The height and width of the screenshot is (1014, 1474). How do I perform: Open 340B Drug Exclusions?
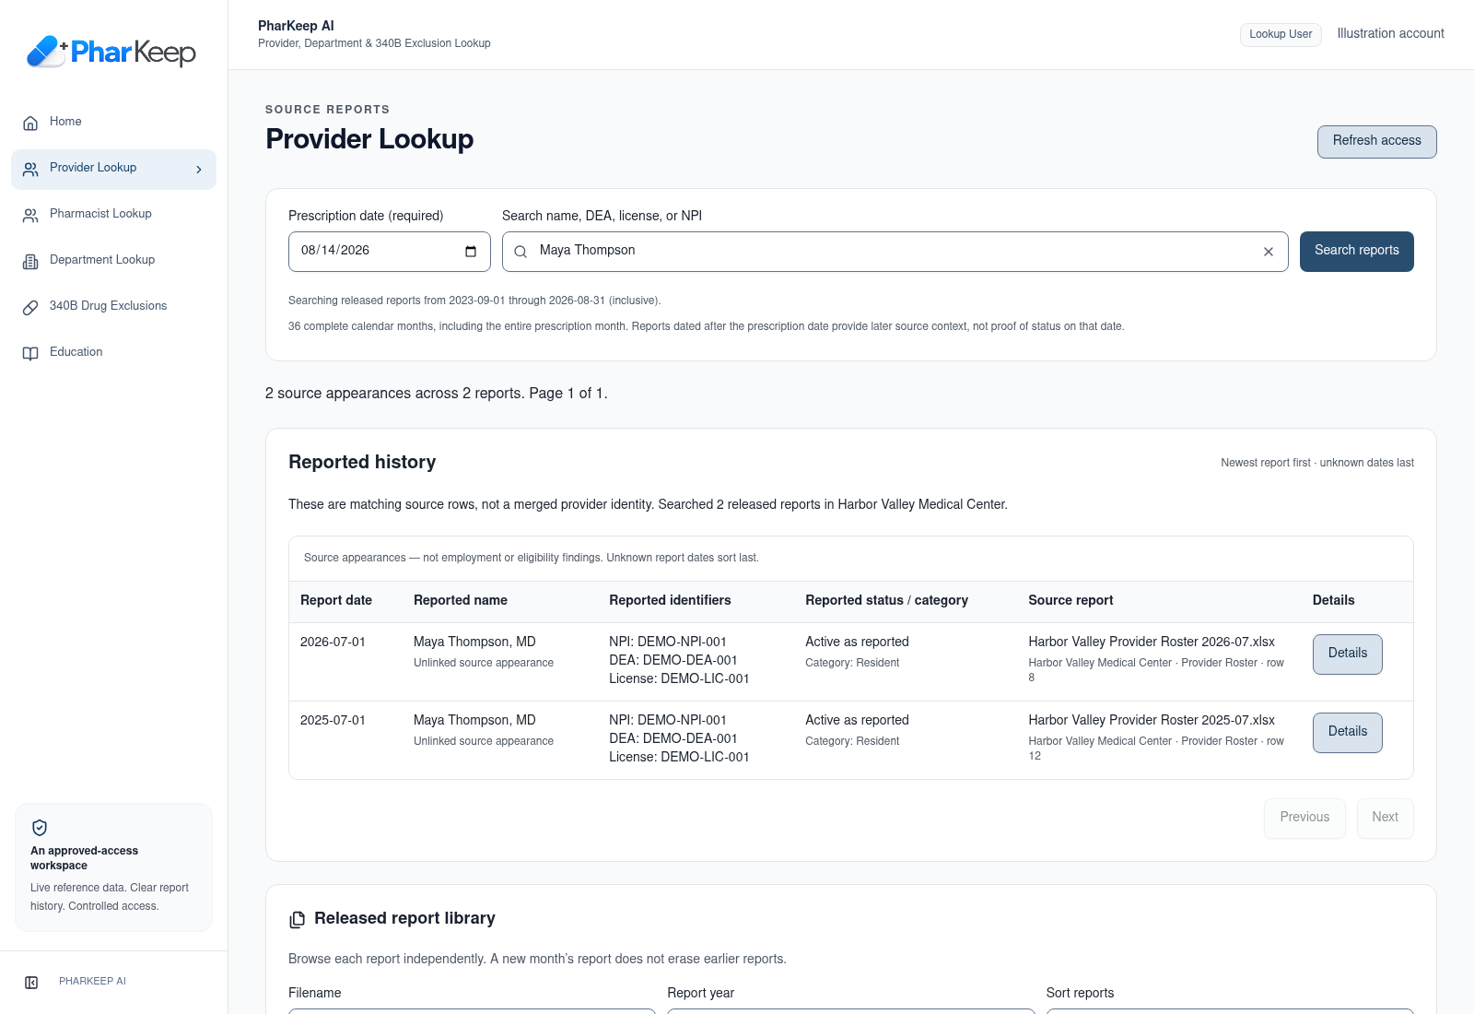113,306
